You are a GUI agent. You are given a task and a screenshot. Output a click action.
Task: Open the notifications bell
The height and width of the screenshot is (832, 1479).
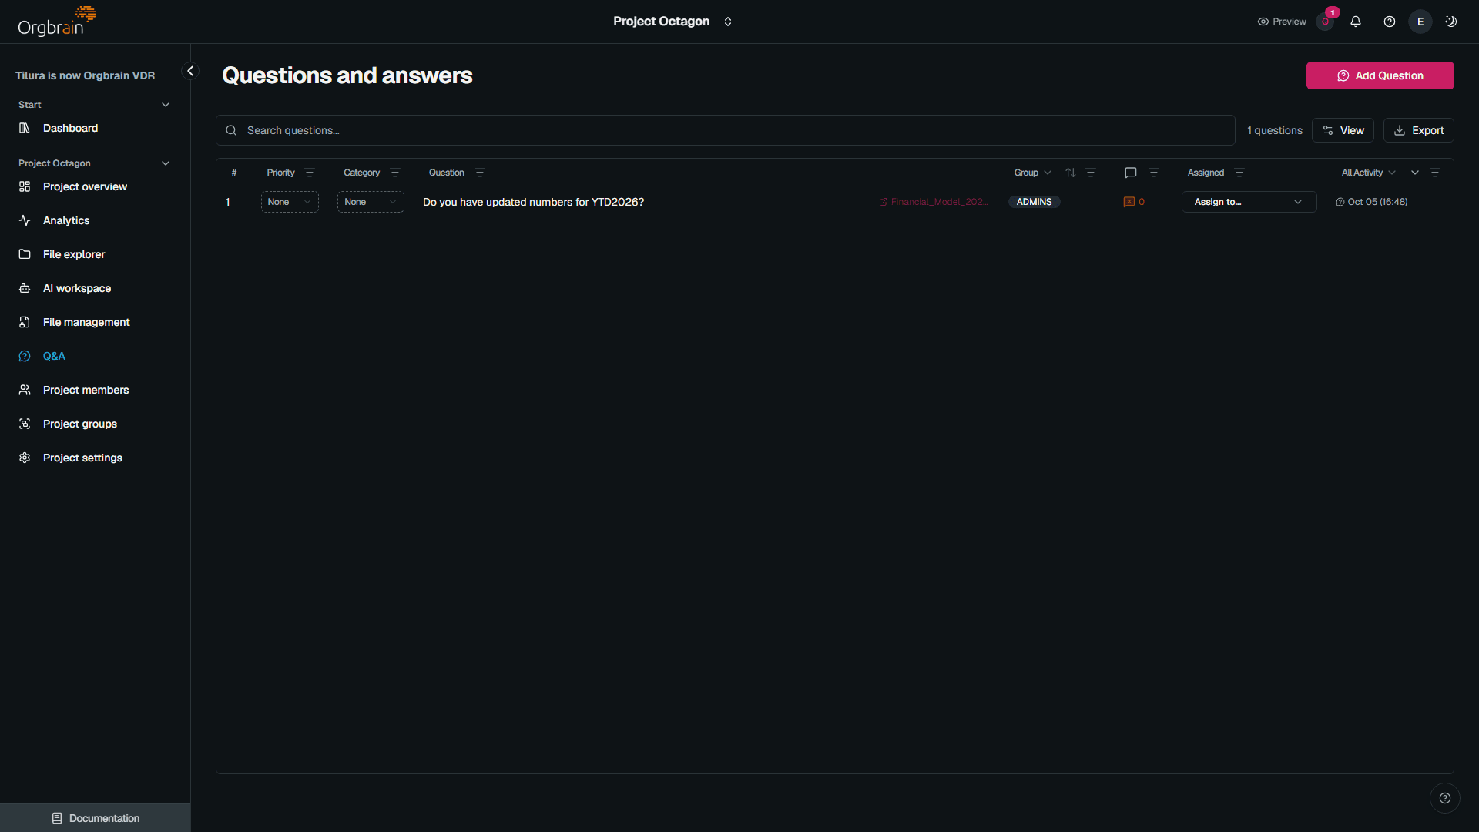[x=1356, y=22]
